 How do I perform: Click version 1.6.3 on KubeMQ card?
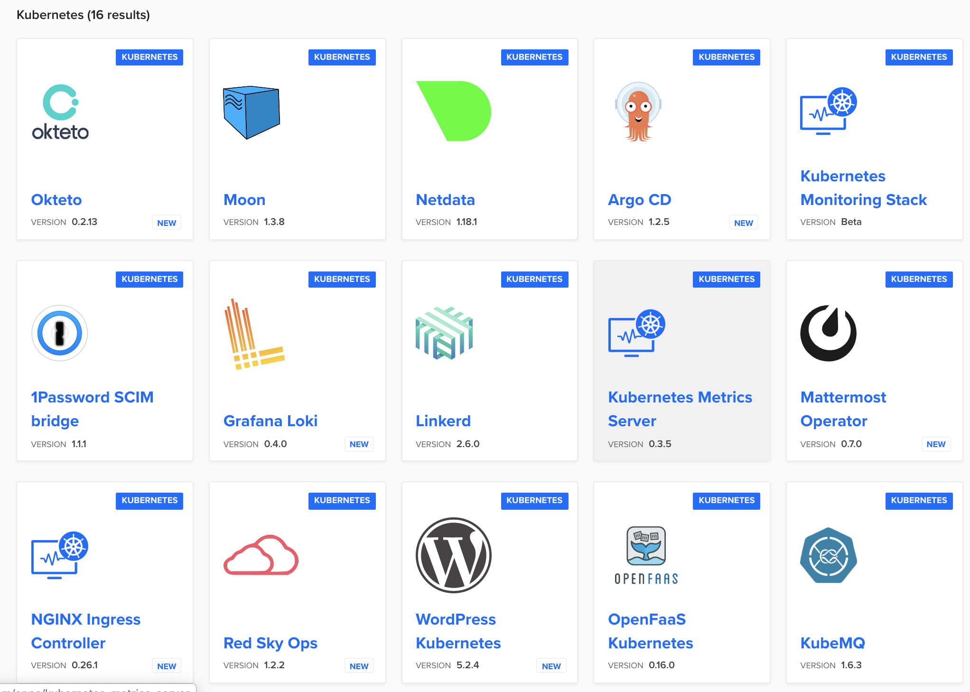click(851, 665)
